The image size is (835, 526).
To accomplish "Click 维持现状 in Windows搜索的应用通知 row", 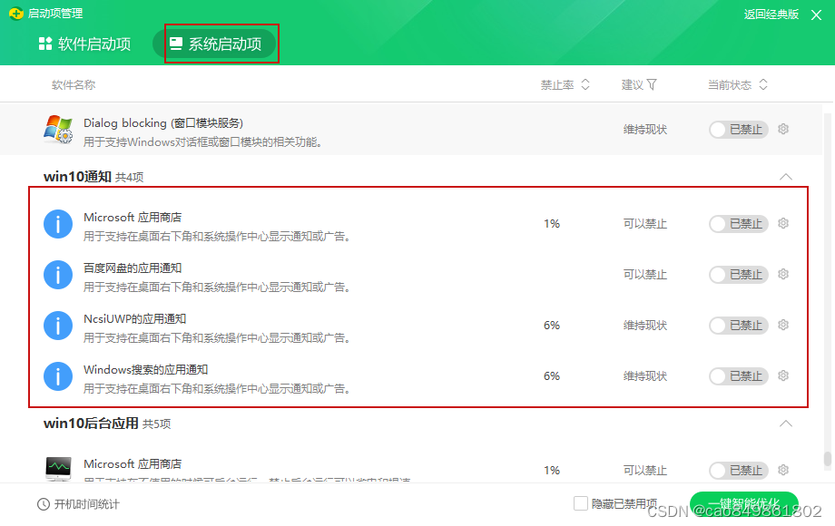I will 645,376.
